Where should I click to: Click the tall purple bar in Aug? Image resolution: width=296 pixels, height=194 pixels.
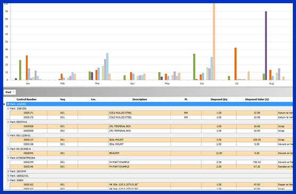(266, 46)
